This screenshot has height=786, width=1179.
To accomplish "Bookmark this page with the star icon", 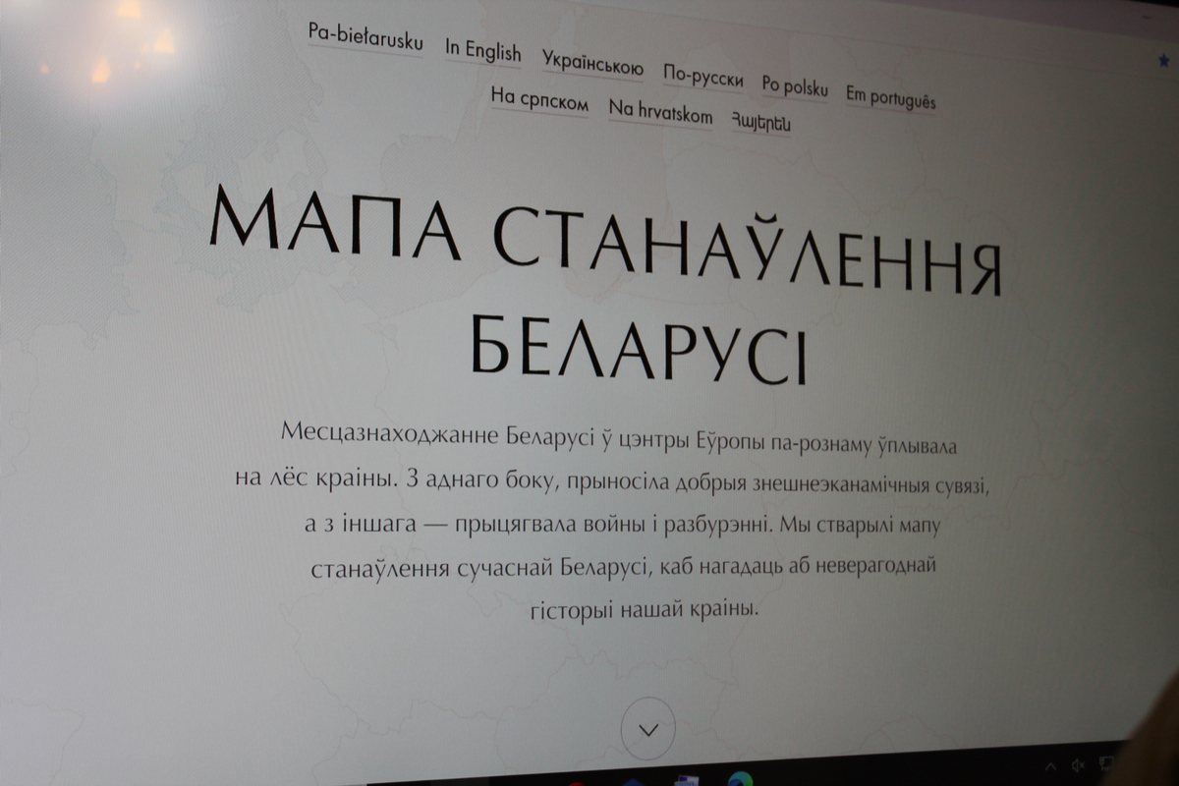I will point(1163,61).
